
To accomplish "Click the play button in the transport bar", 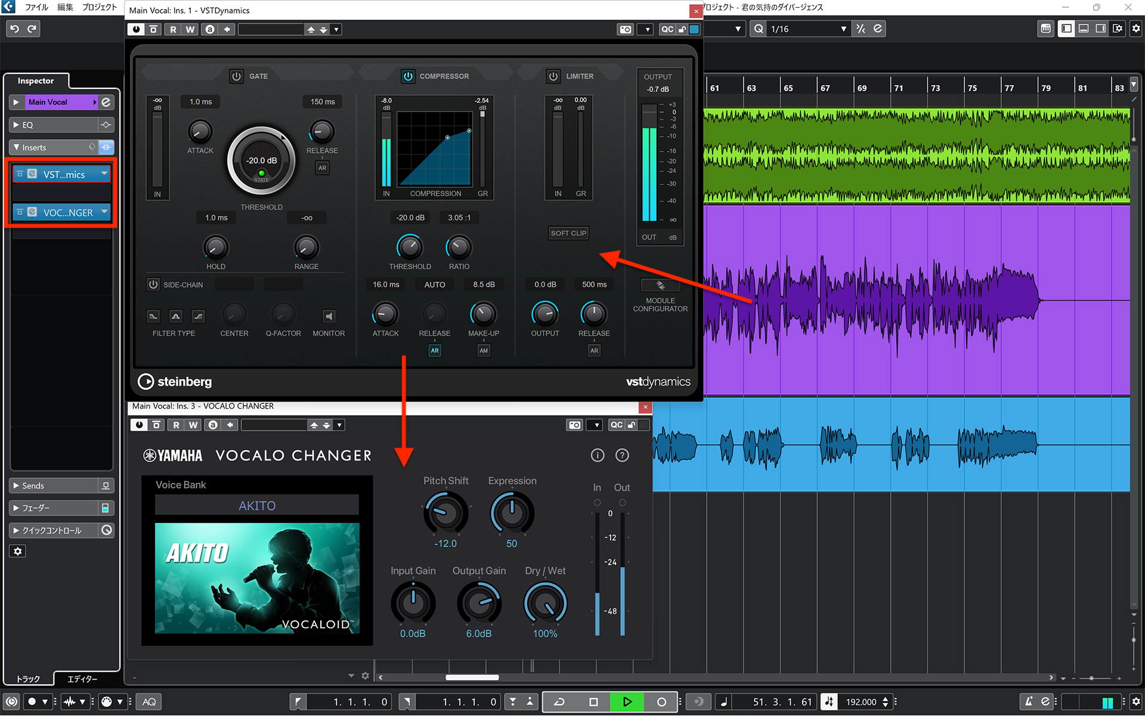I will (x=627, y=702).
